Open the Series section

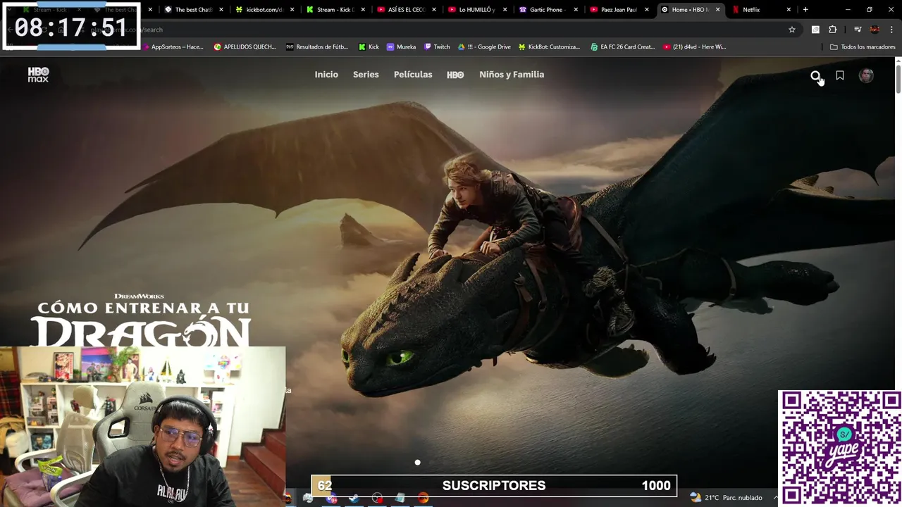tap(366, 75)
